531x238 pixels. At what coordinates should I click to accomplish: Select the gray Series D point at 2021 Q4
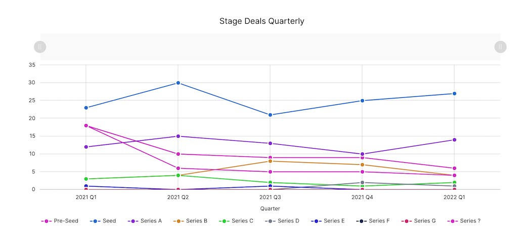pyautogui.click(x=362, y=183)
